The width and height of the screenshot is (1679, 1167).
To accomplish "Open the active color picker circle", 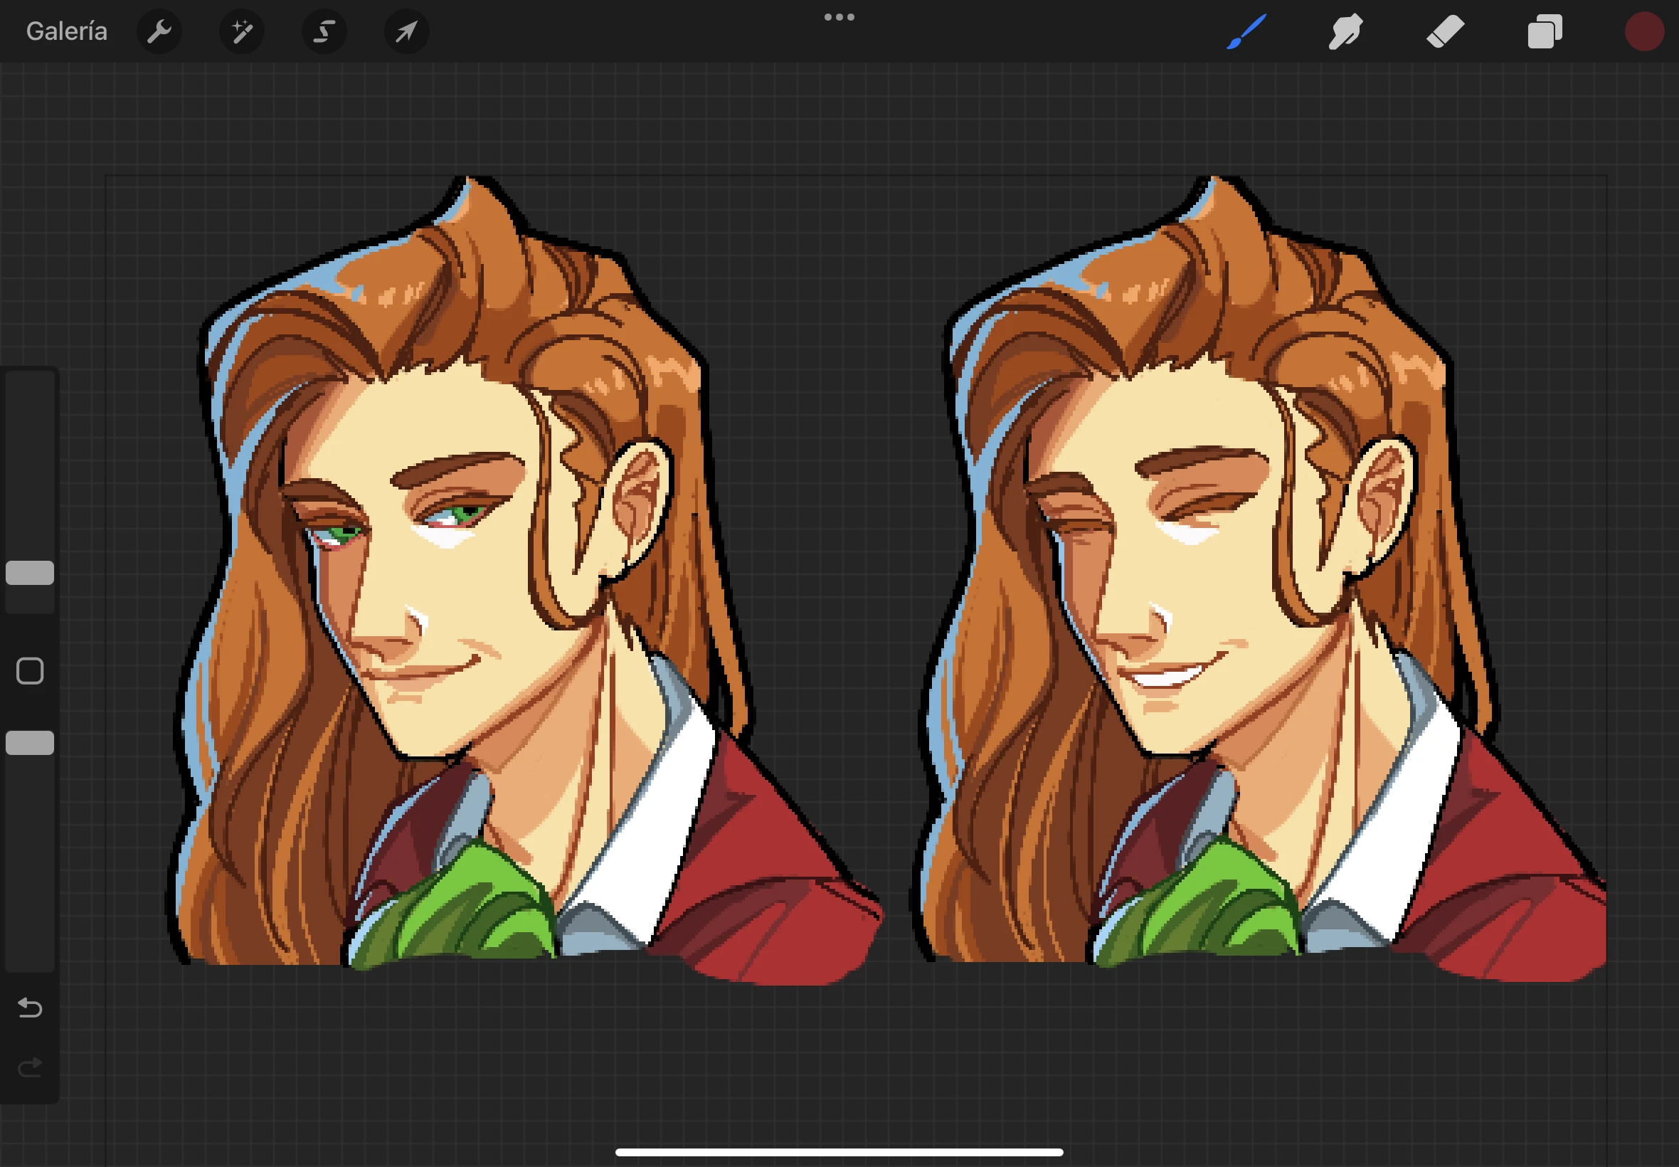I will 1644,31.
